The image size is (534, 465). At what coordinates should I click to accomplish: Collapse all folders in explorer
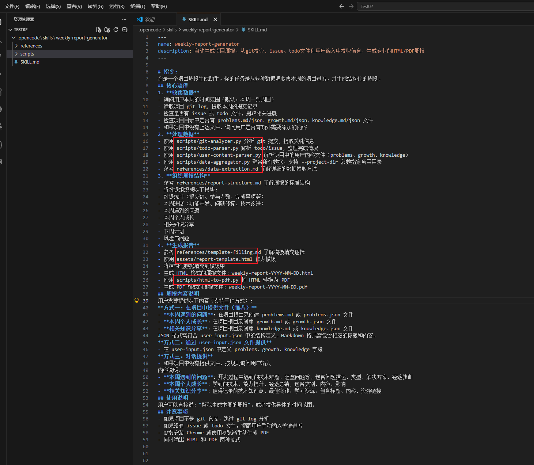click(x=125, y=30)
